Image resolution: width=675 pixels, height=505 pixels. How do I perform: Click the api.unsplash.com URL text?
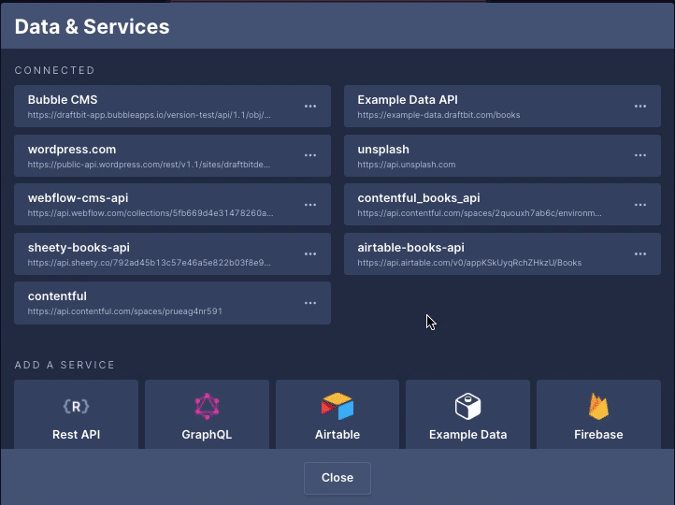(x=407, y=165)
